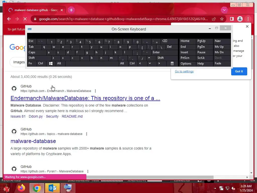Open On-Screen Keyboard title bar icon menu

pyautogui.click(x=30, y=29)
